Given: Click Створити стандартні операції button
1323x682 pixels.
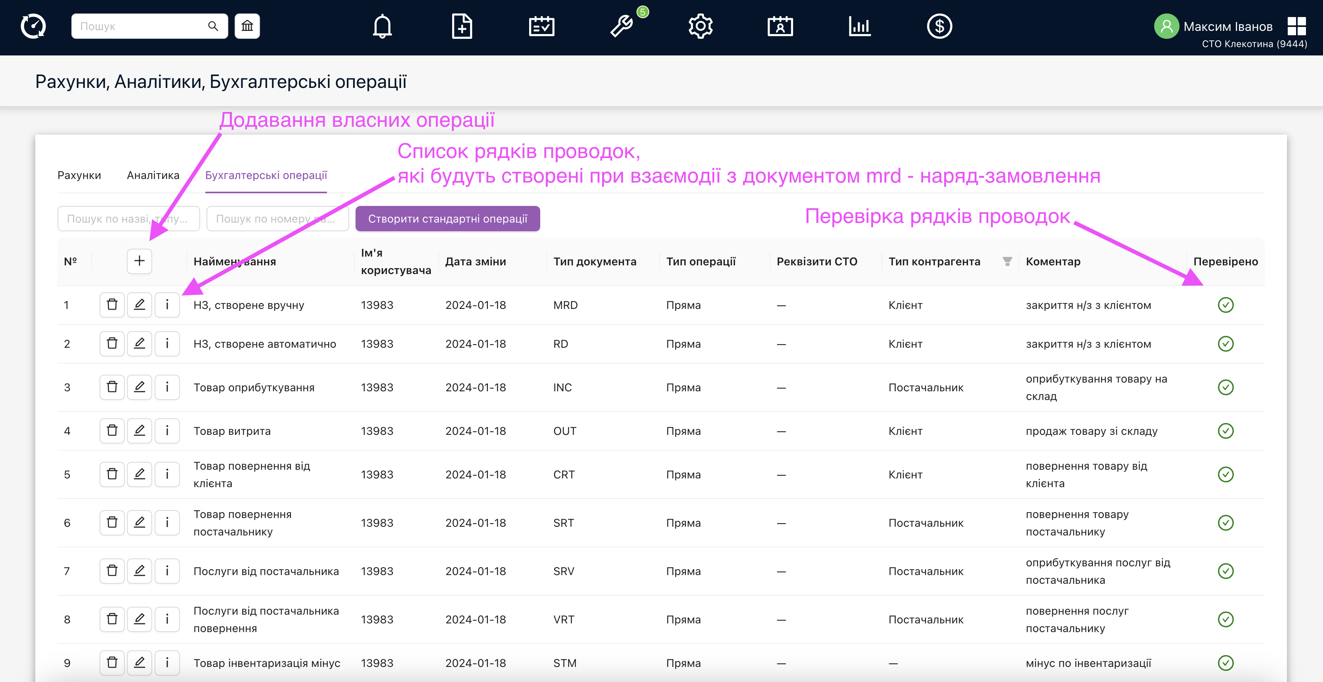Looking at the screenshot, I should click(447, 219).
